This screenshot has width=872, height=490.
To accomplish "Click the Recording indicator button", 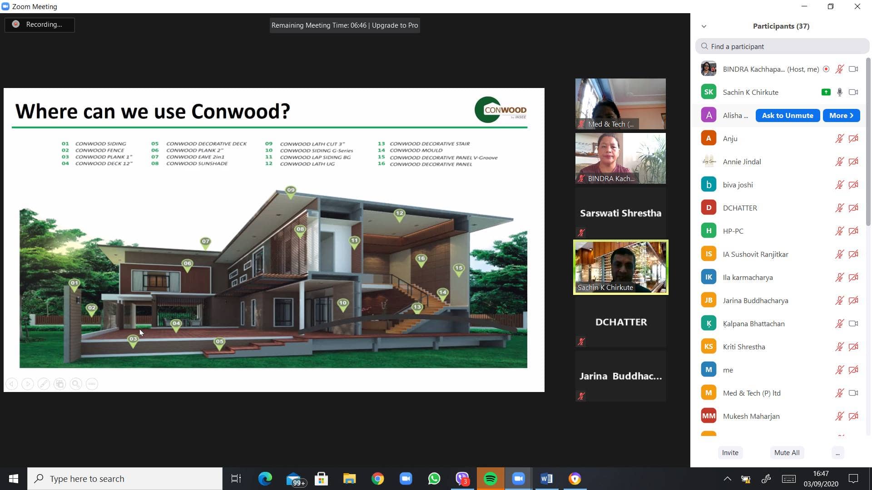I will 40,24.
